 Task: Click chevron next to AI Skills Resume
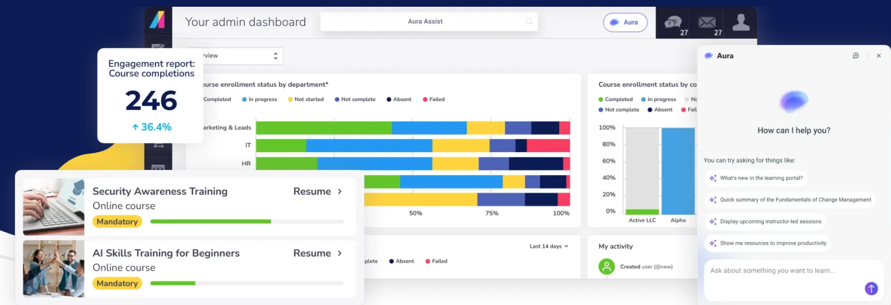pos(340,253)
